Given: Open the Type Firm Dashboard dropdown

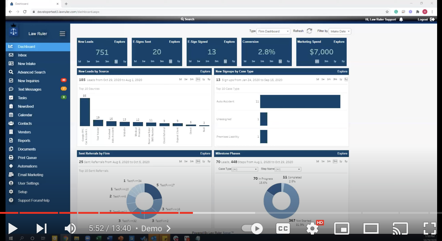Looking at the screenshot, I should click(273, 31).
